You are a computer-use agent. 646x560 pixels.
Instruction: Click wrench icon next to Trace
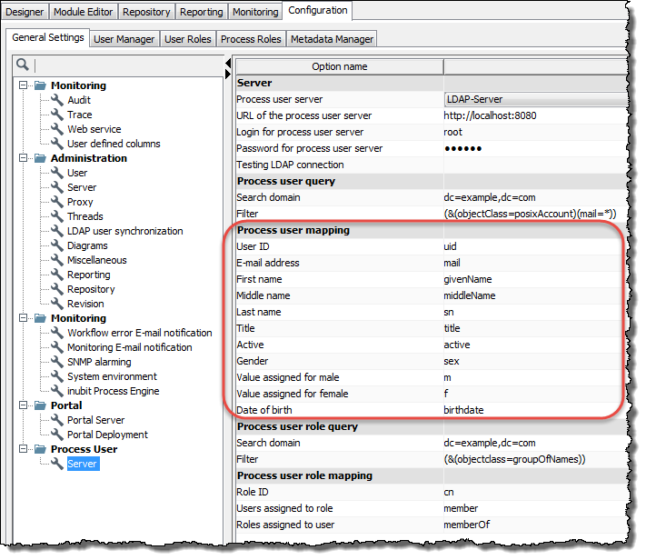click(x=57, y=115)
